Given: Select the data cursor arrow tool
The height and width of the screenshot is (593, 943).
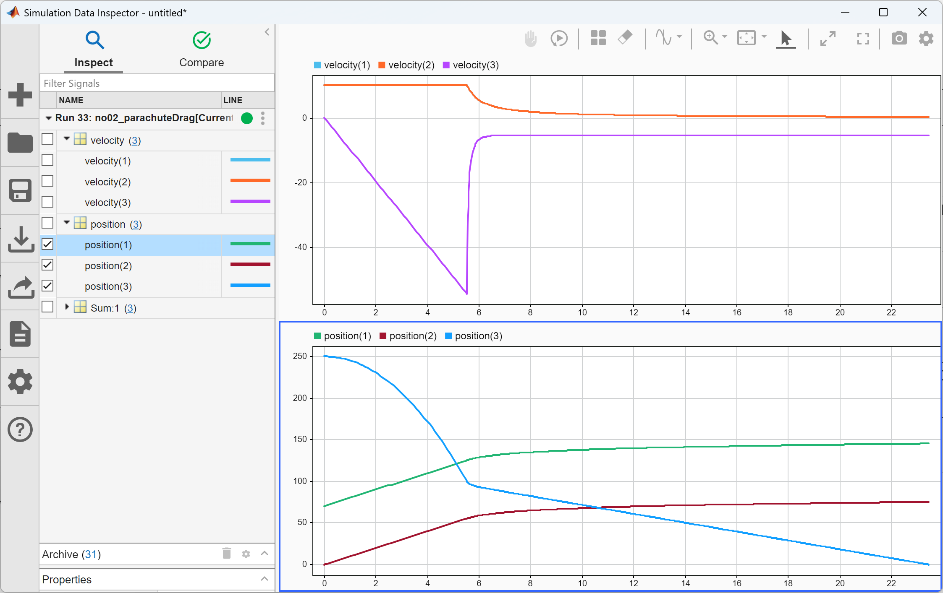Looking at the screenshot, I should 786,39.
